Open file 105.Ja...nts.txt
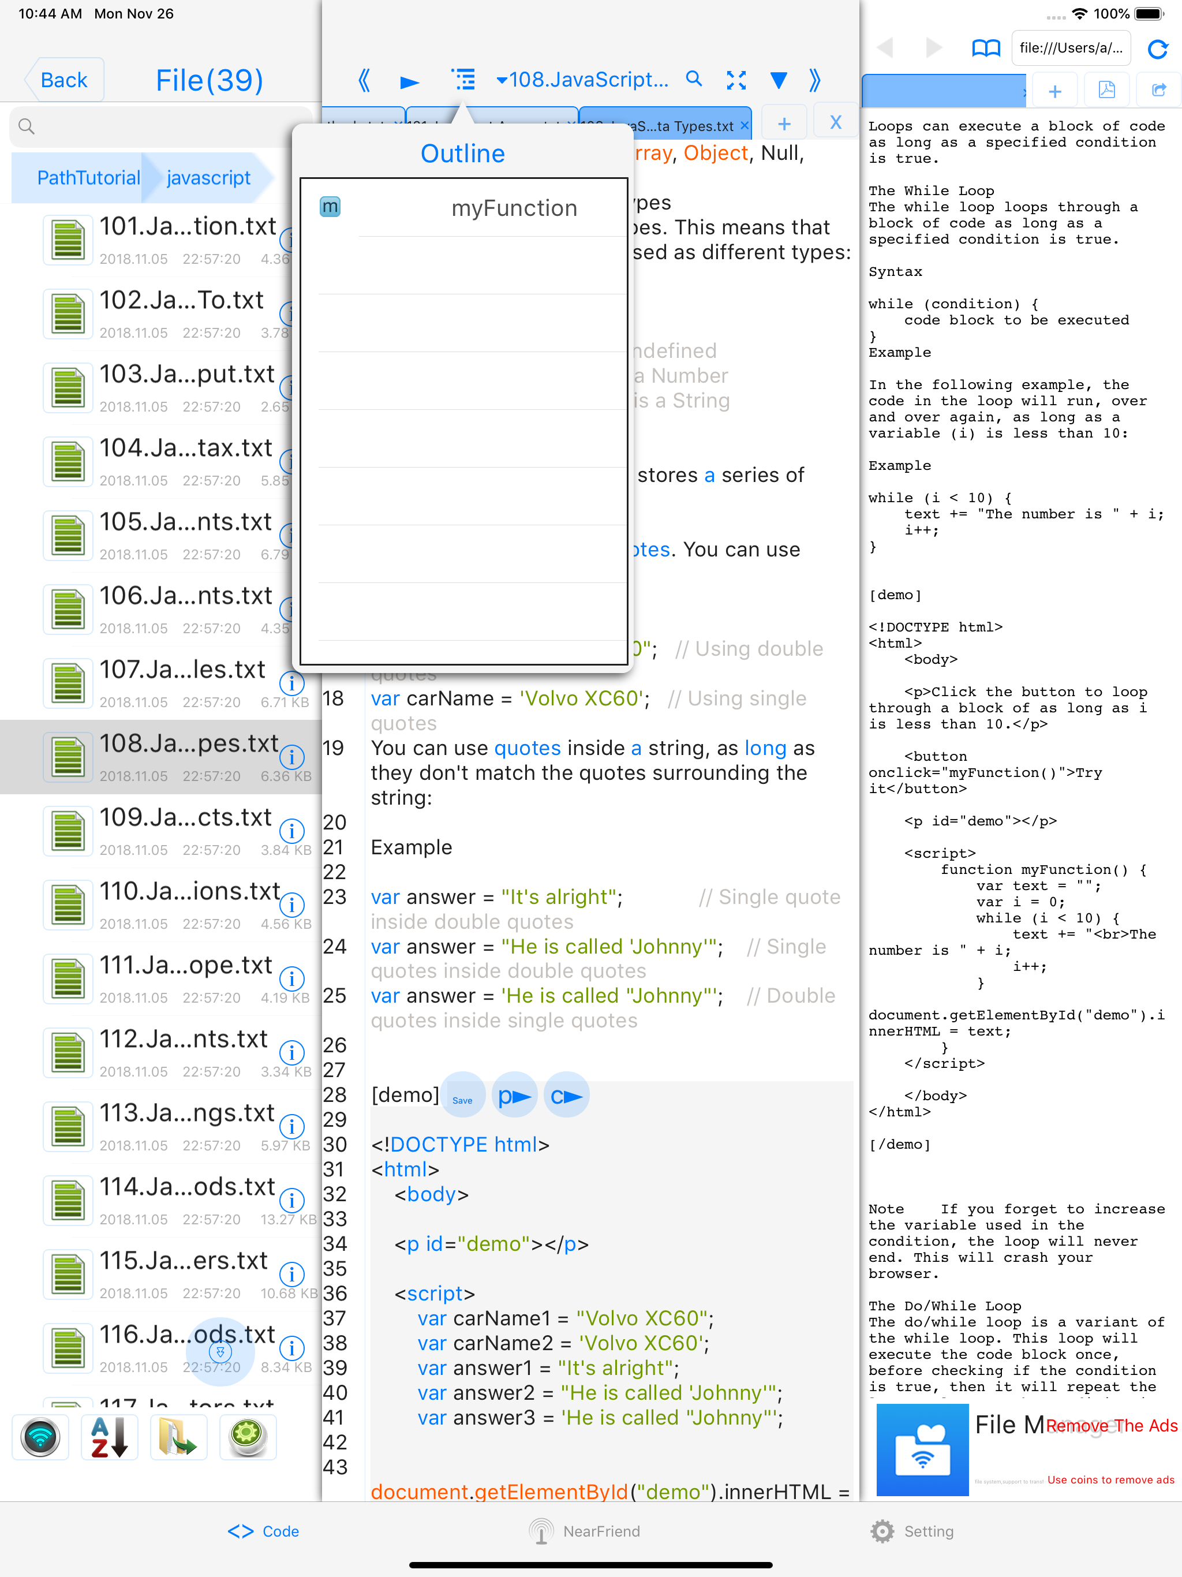Viewport: 1182px width, 1577px height. click(161, 536)
